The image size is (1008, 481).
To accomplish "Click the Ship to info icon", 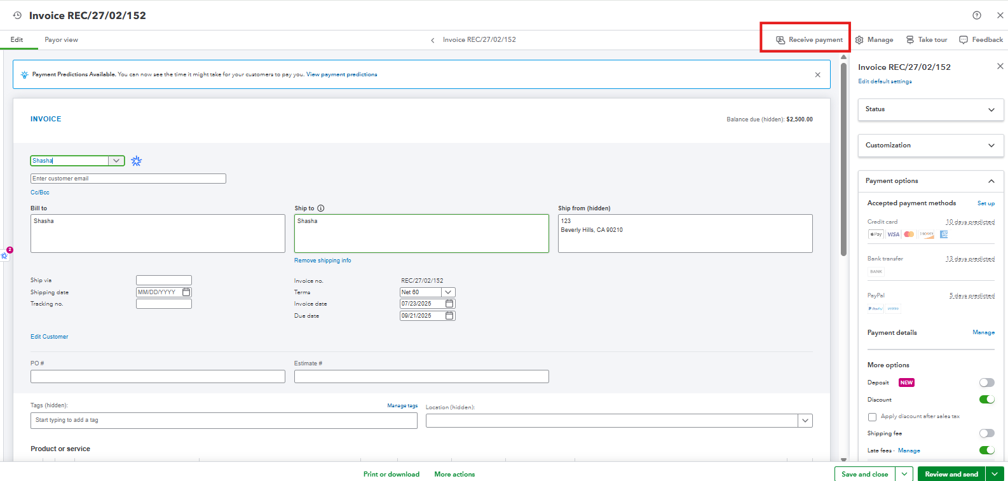I will click(x=321, y=208).
